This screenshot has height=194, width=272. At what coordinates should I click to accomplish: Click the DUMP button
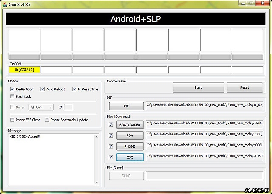pyautogui.click(x=126, y=176)
